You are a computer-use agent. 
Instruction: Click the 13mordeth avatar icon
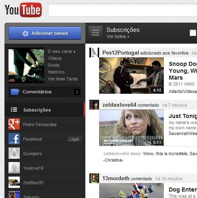coord(94,178)
